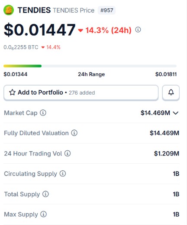
Task: Click the Add to Portfolio button
Action: (81, 93)
